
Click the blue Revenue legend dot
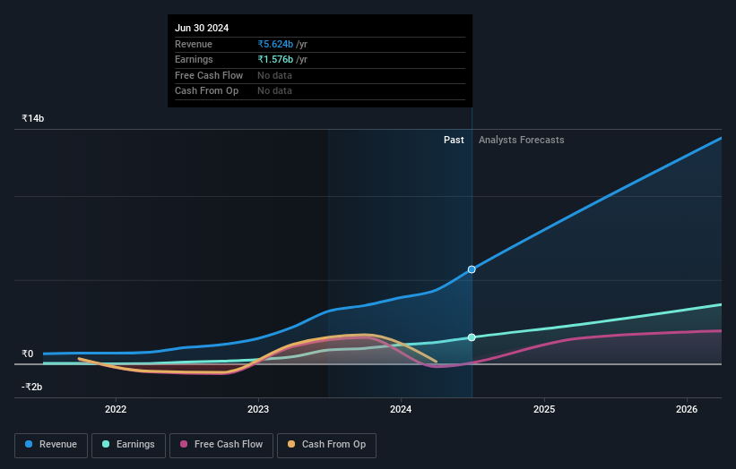(x=29, y=444)
